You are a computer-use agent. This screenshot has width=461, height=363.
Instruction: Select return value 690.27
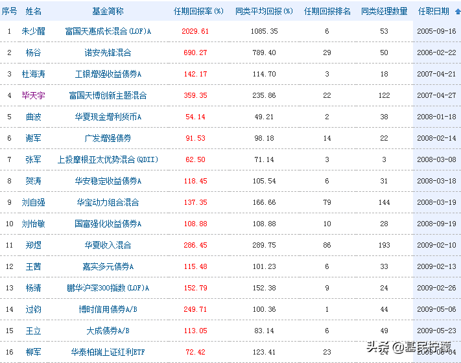click(x=195, y=53)
